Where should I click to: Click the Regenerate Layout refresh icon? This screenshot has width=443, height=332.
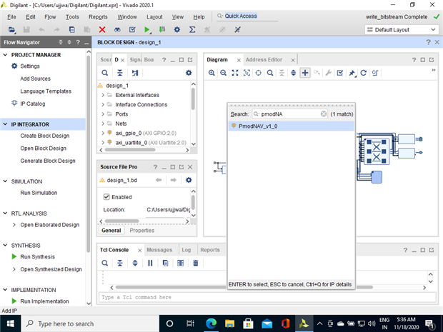tap(363, 73)
